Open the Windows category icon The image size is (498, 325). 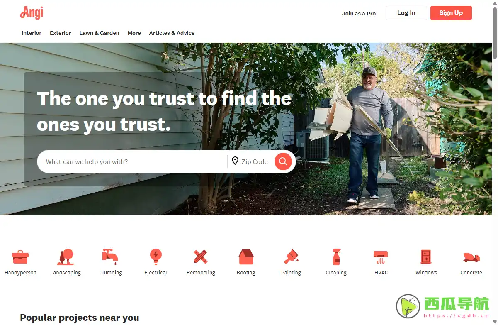click(426, 257)
